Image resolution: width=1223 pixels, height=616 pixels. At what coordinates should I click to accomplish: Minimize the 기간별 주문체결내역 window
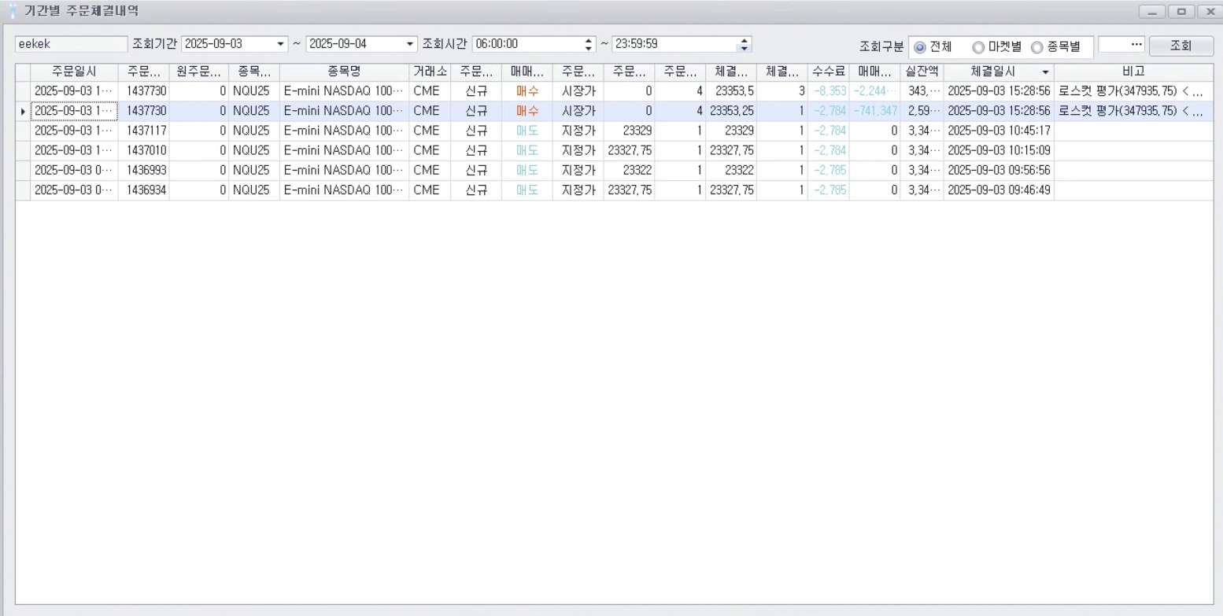pos(1152,11)
